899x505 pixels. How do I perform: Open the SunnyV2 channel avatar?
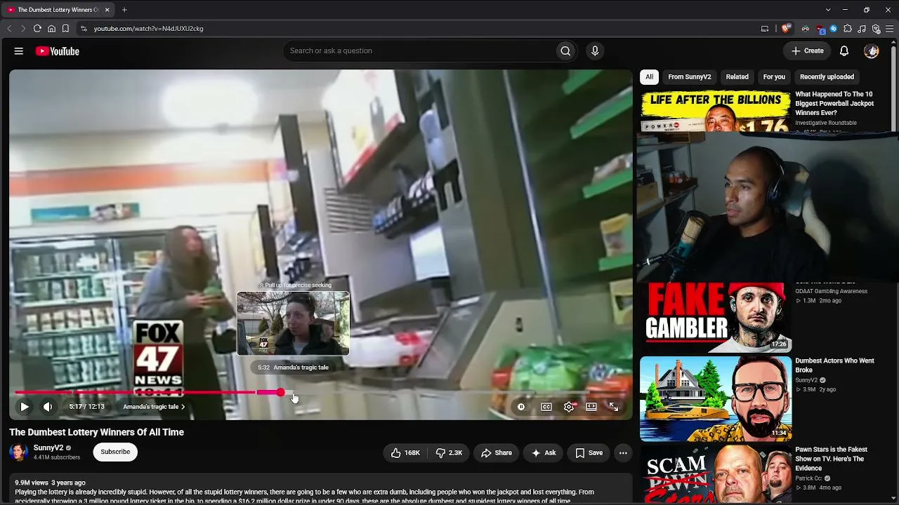click(19, 452)
